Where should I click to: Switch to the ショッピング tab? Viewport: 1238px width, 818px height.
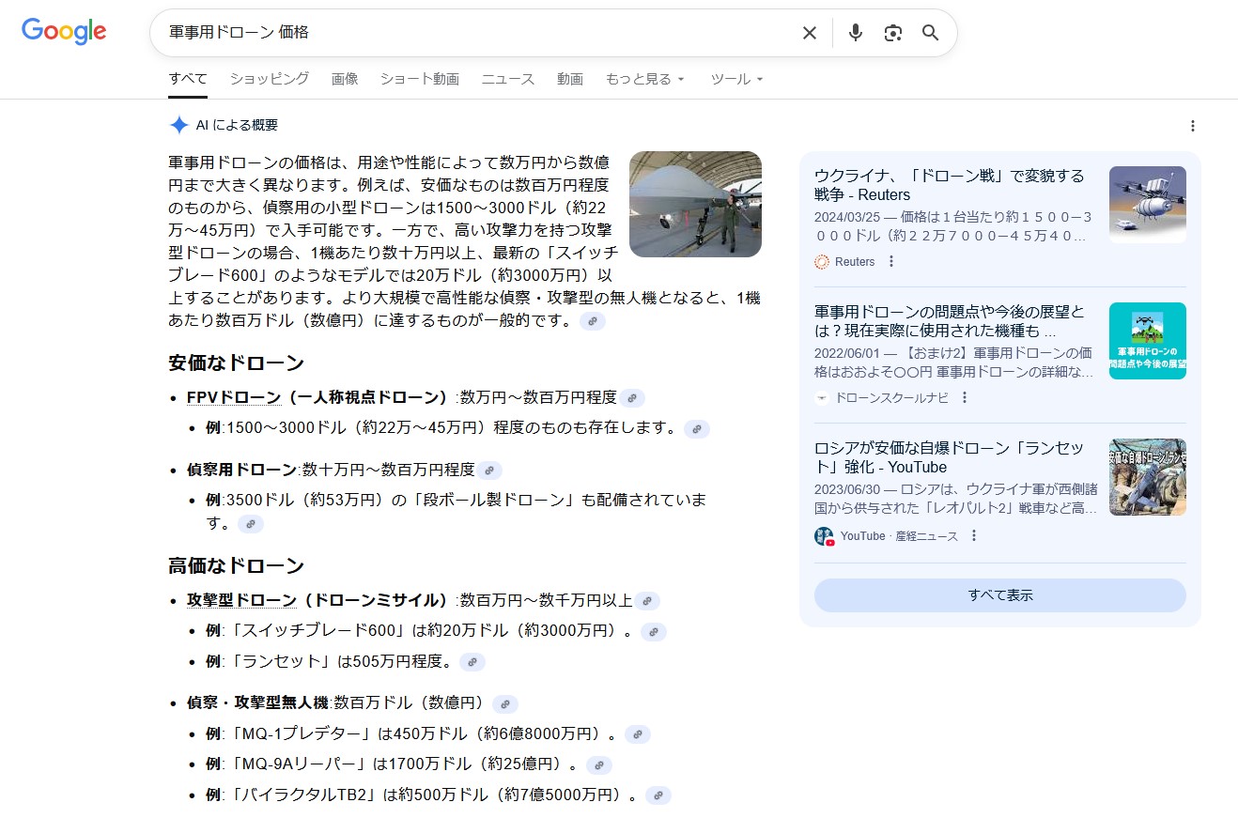pyautogui.click(x=269, y=79)
